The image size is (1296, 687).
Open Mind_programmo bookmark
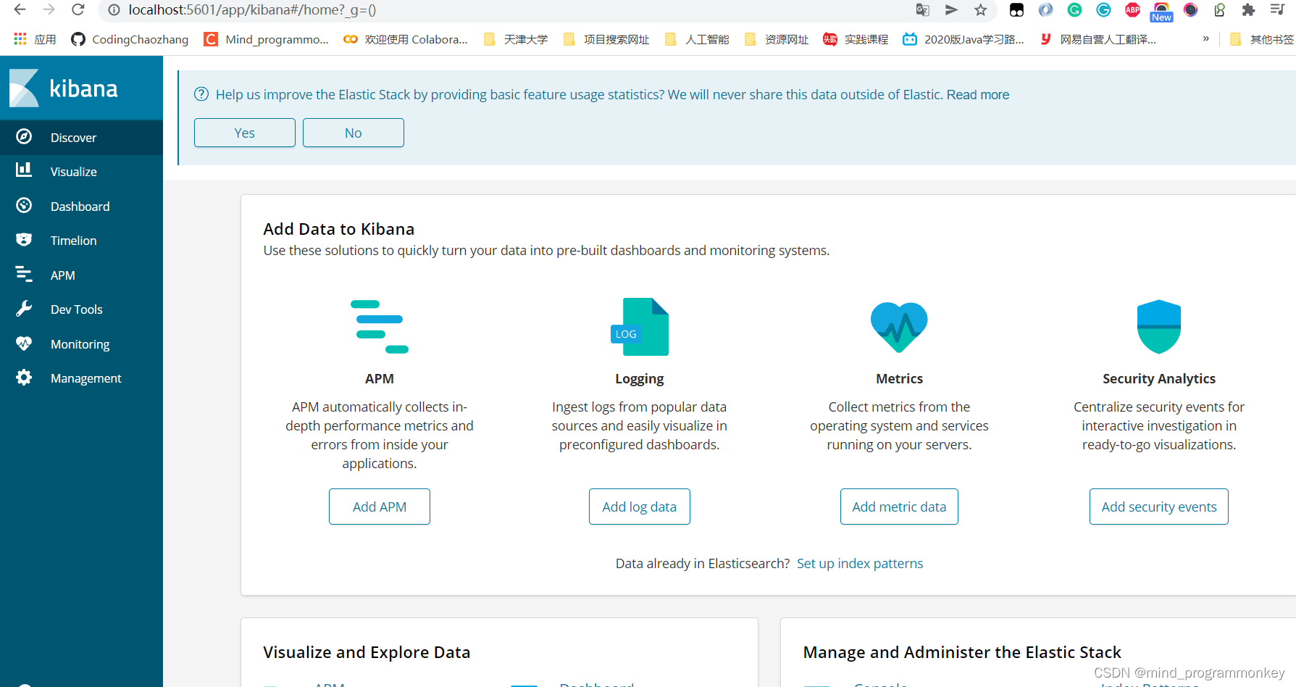click(x=266, y=39)
